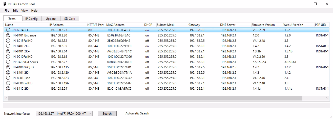333x119 pixels.
Task: Click the status icon beside IN-9010FullHD
Action: (8, 57)
